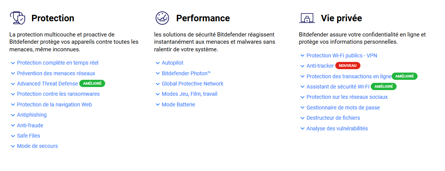
Task: Expand the Mode Batterie chevron
Action: (158, 105)
